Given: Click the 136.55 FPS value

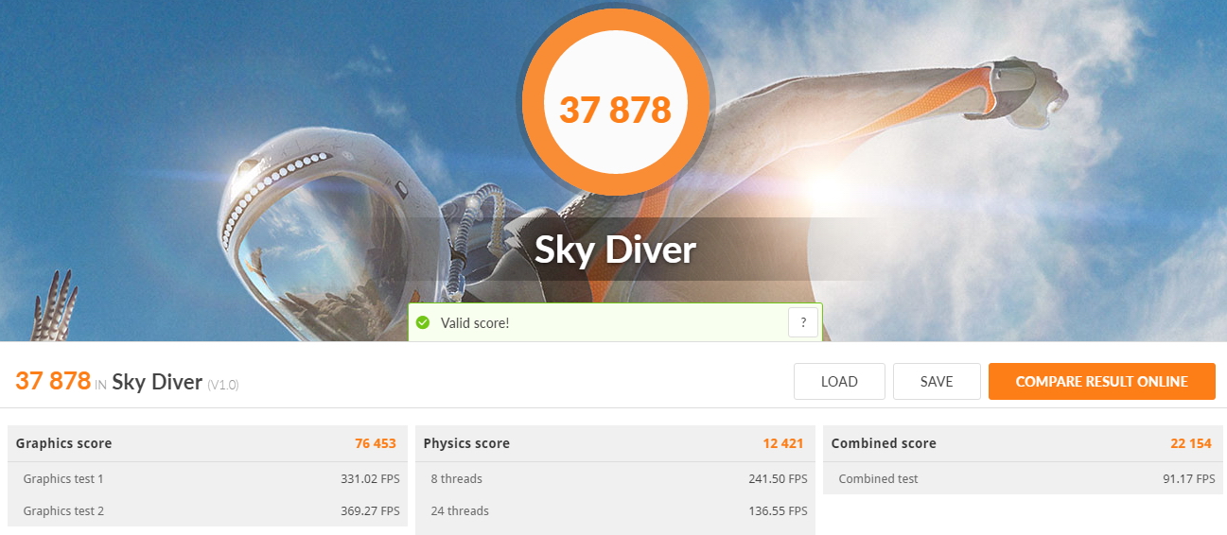Looking at the screenshot, I should point(778,511).
